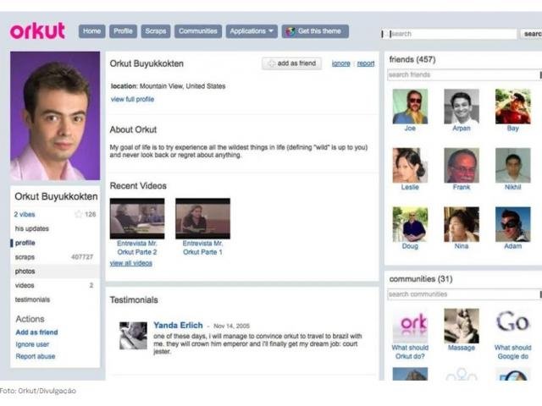Click Ignore user action link
The width and height of the screenshot is (542, 406).
point(32,344)
